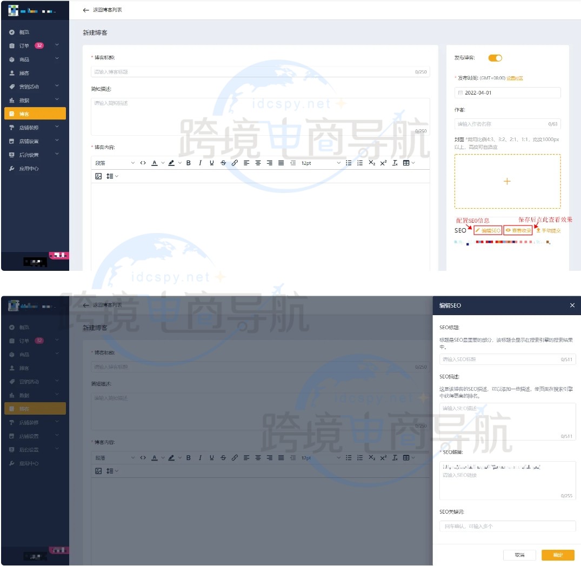Toggle bold in the upper editor toolbar

[x=189, y=163]
